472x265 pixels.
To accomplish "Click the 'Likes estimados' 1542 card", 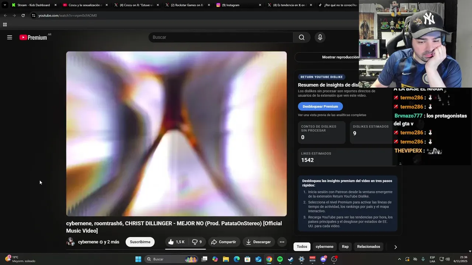I will (x=347, y=157).
